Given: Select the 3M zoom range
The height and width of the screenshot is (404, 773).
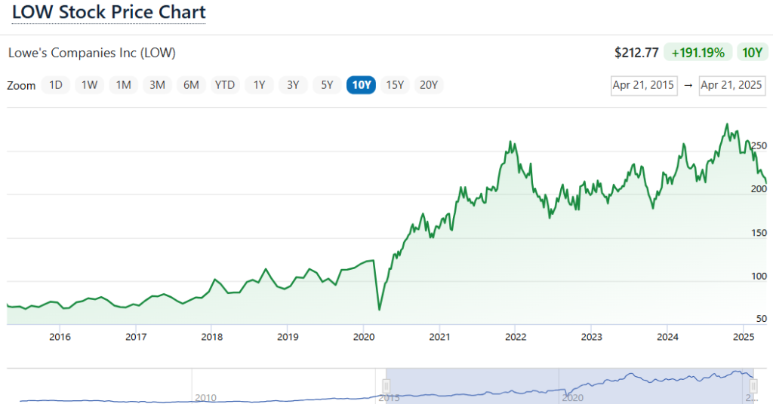Looking at the screenshot, I should click(157, 85).
